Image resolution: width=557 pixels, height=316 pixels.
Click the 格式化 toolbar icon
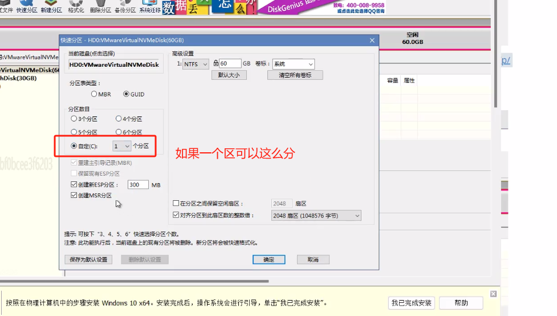[76, 7]
